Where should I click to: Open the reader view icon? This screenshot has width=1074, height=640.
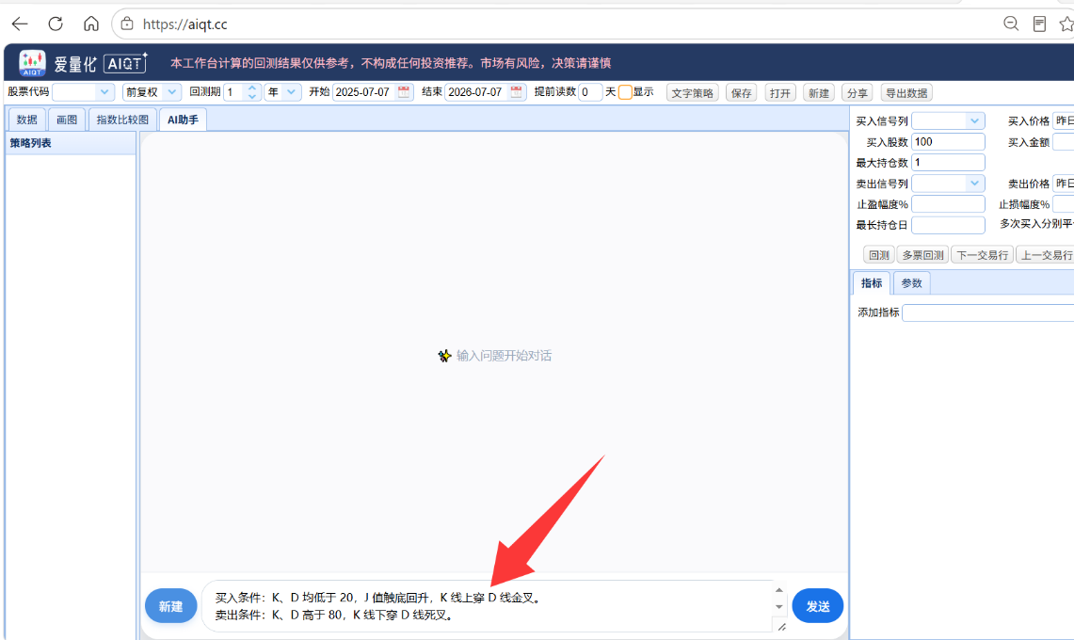[1039, 24]
